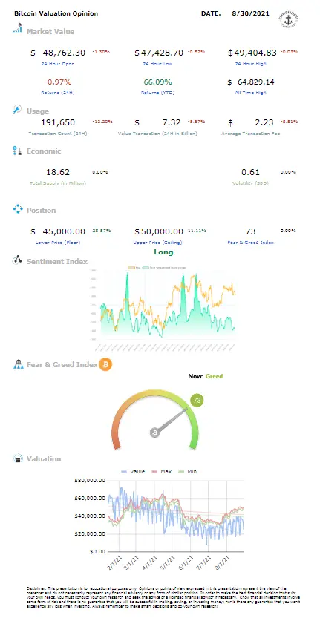Click the Min legend swatch in Valuation chart
The width and height of the screenshot is (320, 618).
coord(182,471)
